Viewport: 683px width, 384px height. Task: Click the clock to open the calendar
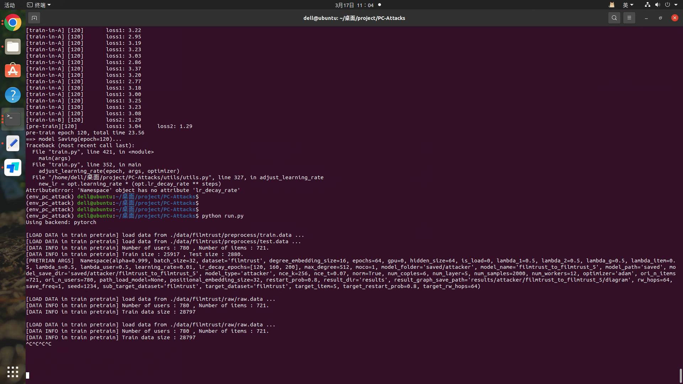pos(355,5)
